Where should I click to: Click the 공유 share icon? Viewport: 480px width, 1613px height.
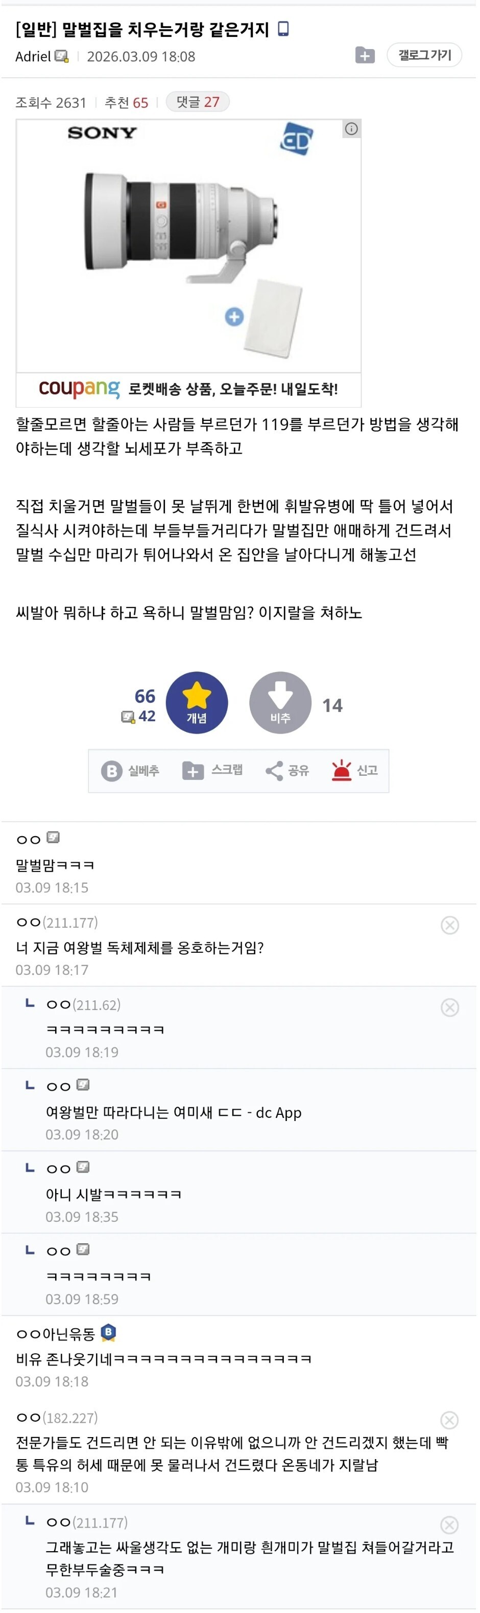tap(274, 771)
